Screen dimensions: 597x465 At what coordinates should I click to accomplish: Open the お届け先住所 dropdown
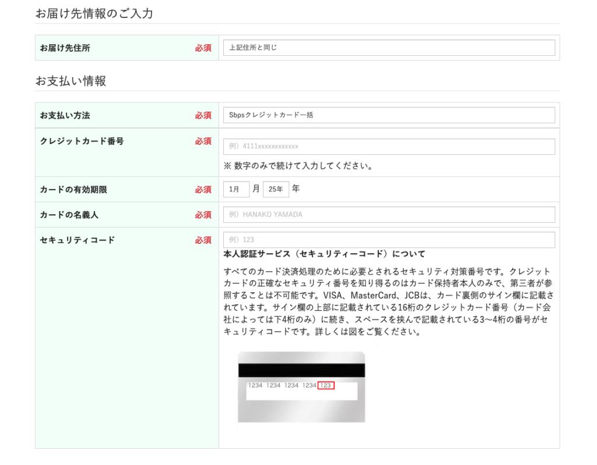coord(389,48)
